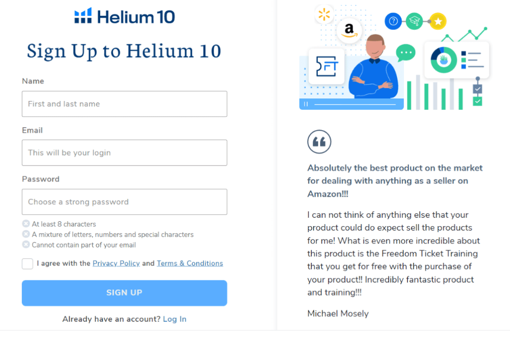
Task: Click the Helium 10 logo
Action: coord(125,17)
